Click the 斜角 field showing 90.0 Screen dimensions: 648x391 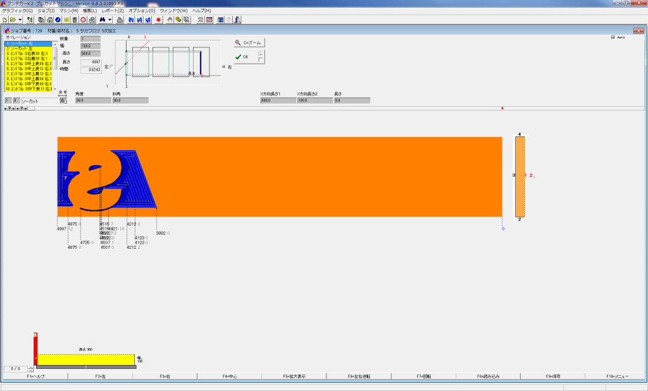coord(130,100)
